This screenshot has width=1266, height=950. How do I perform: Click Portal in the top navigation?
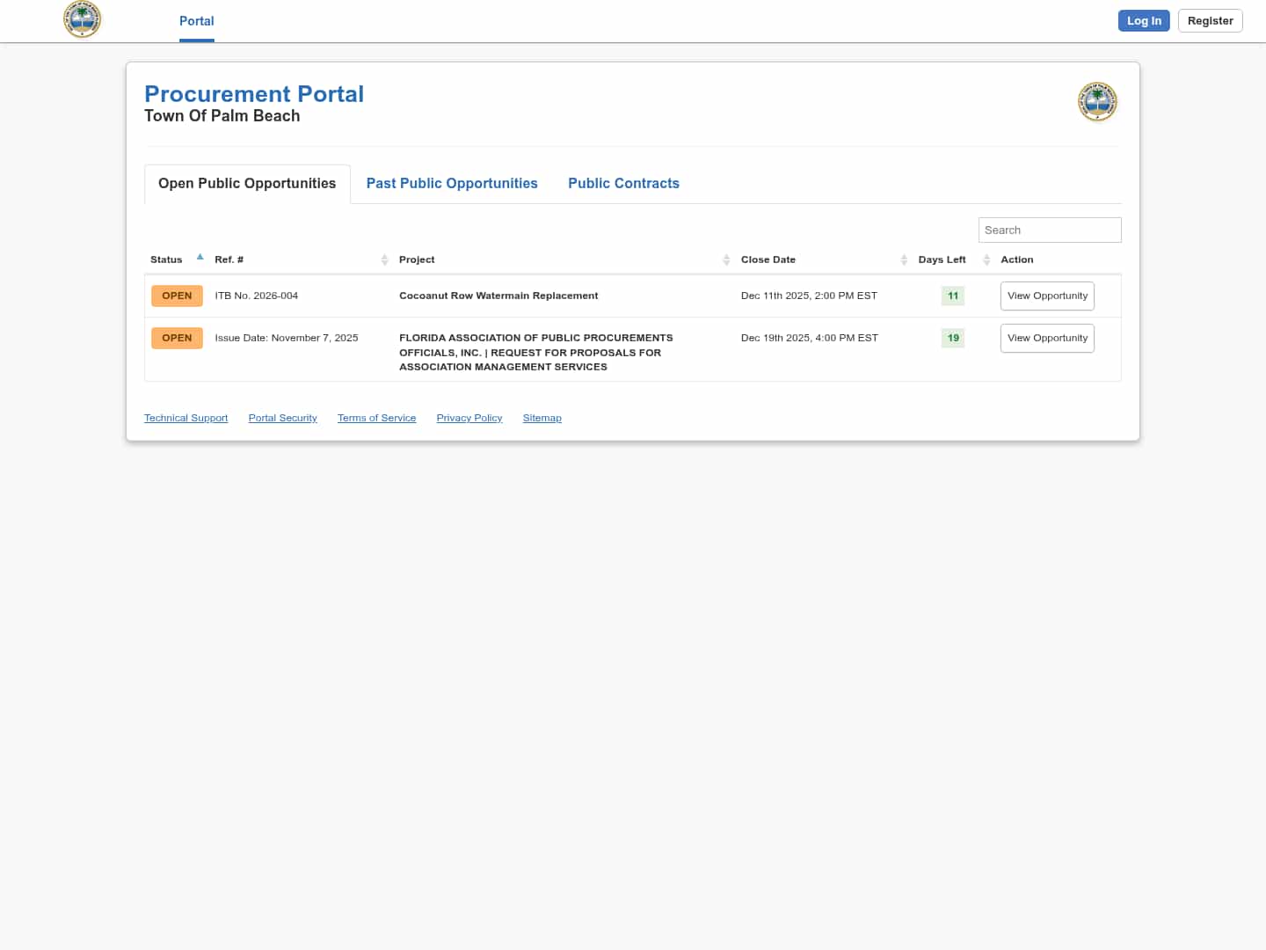click(x=196, y=21)
